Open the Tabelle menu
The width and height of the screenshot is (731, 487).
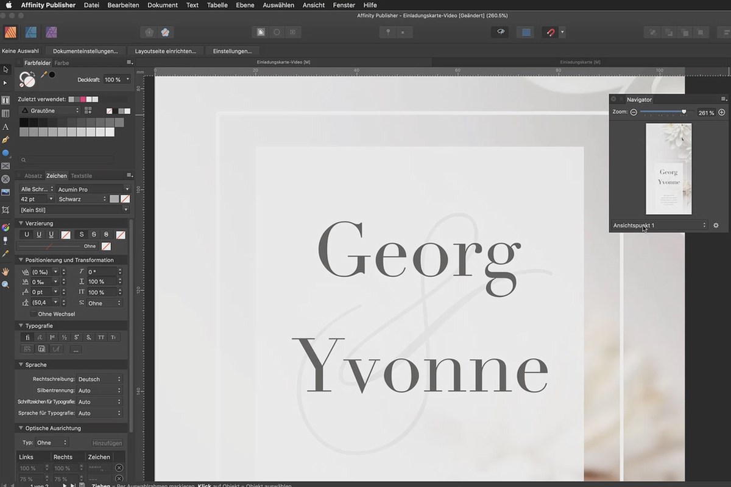pyautogui.click(x=217, y=5)
